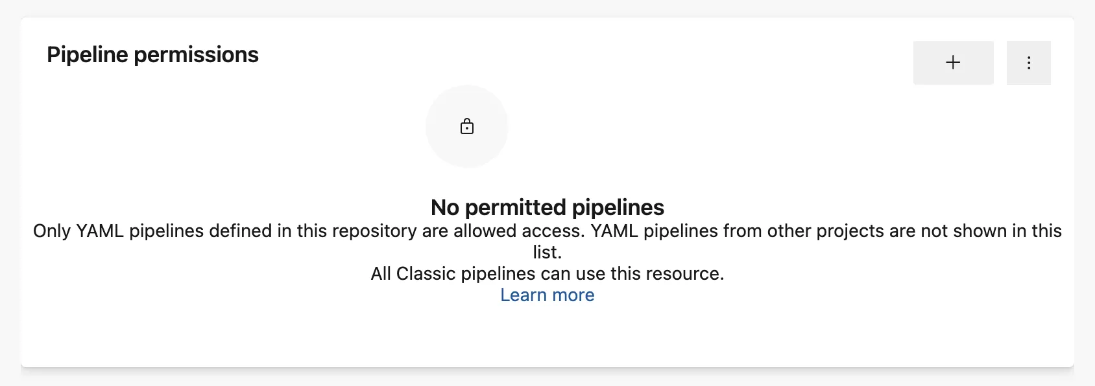Click "permitted pipelines" in the bold title
Image resolution: width=1095 pixels, height=386 pixels.
tap(564, 207)
